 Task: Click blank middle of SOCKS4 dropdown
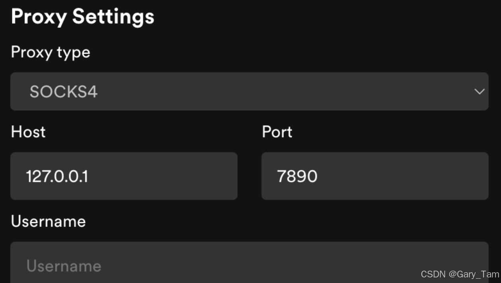click(x=279, y=91)
